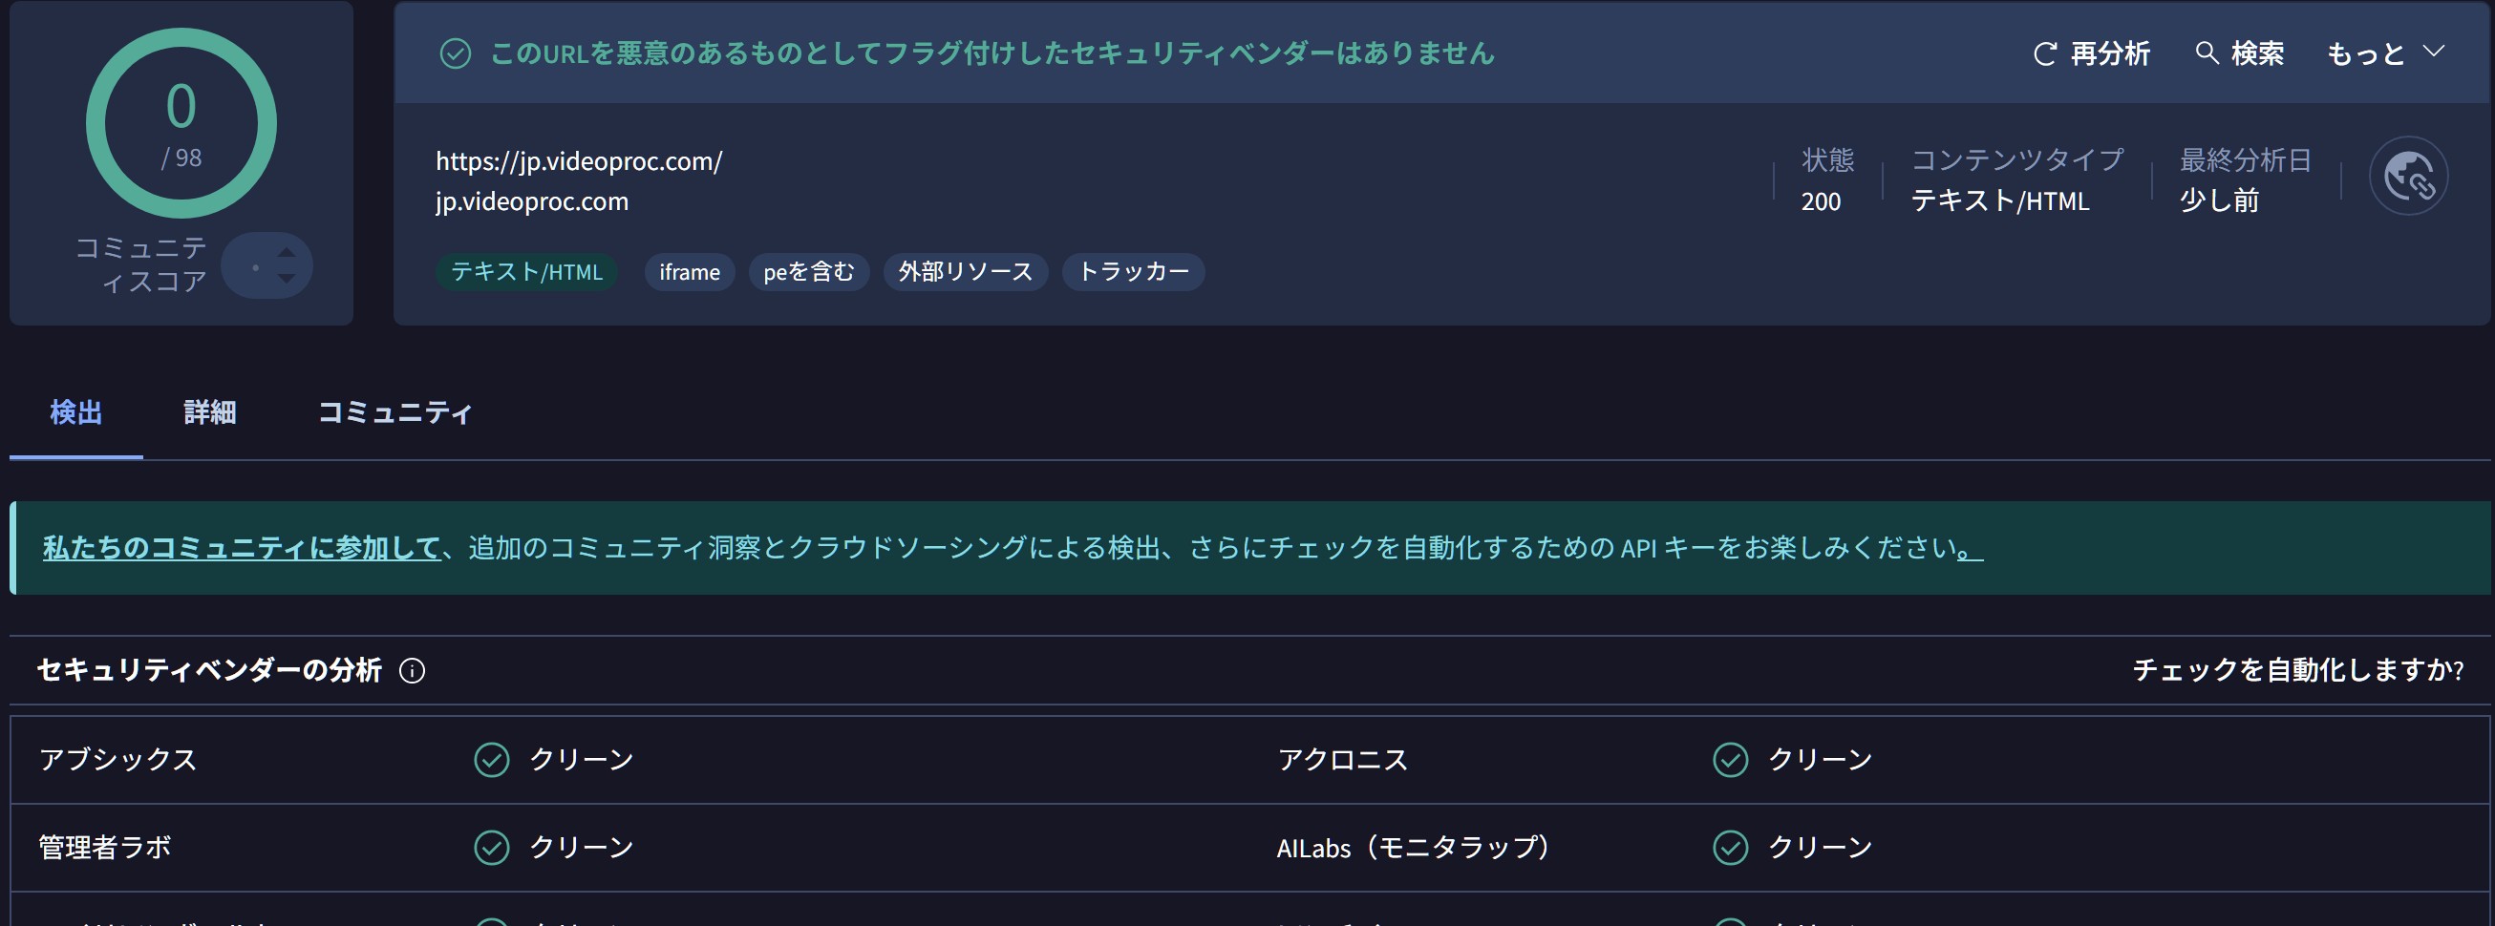Image resolution: width=2495 pixels, height=926 pixels.
Task: Click the 検索 magnifier search icon
Action: [x=2207, y=53]
